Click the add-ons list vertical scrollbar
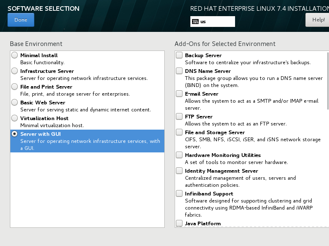This screenshot has height=246, width=329. (x=328, y=81)
